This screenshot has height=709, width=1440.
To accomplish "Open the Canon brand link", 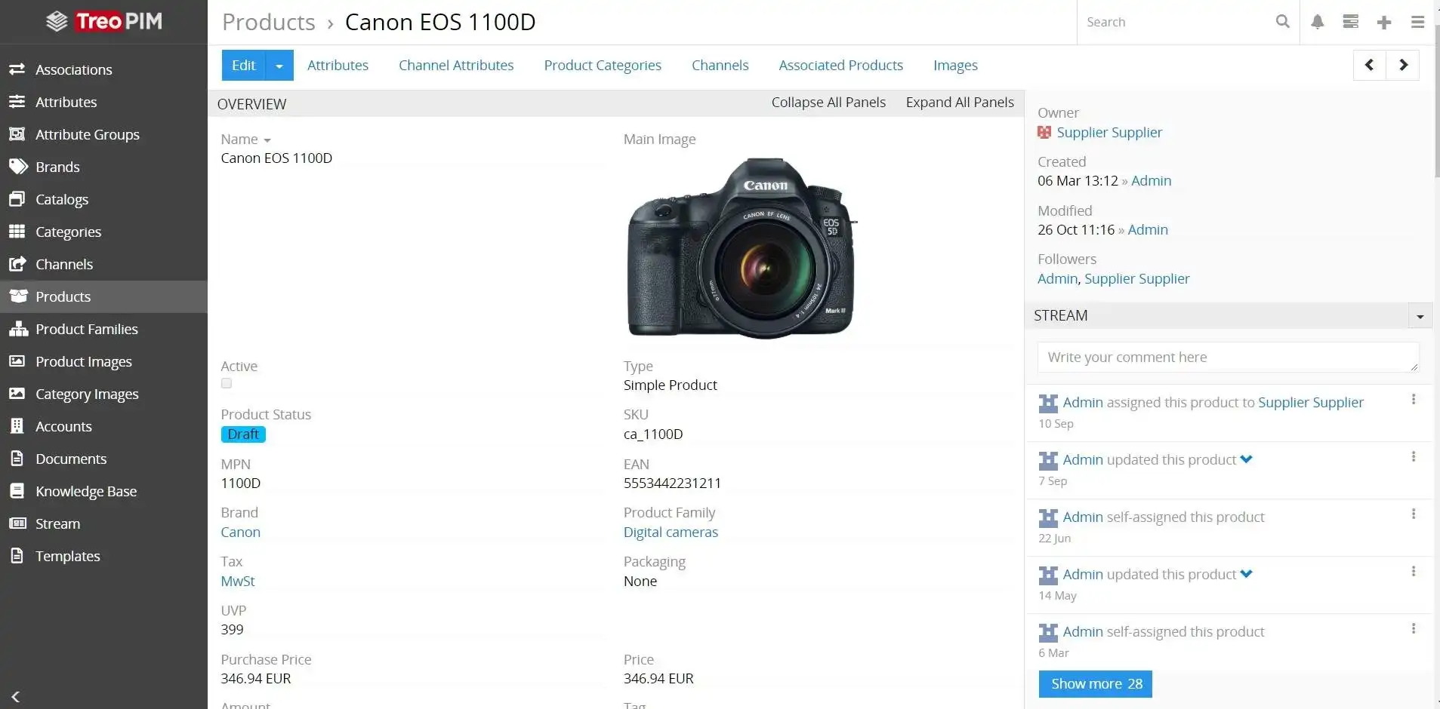I will 240,532.
